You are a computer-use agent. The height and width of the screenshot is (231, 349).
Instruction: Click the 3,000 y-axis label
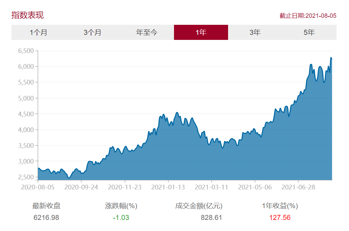tap(26, 161)
